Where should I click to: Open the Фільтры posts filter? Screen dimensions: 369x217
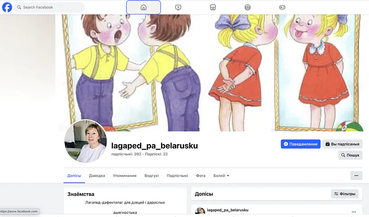pos(345,194)
